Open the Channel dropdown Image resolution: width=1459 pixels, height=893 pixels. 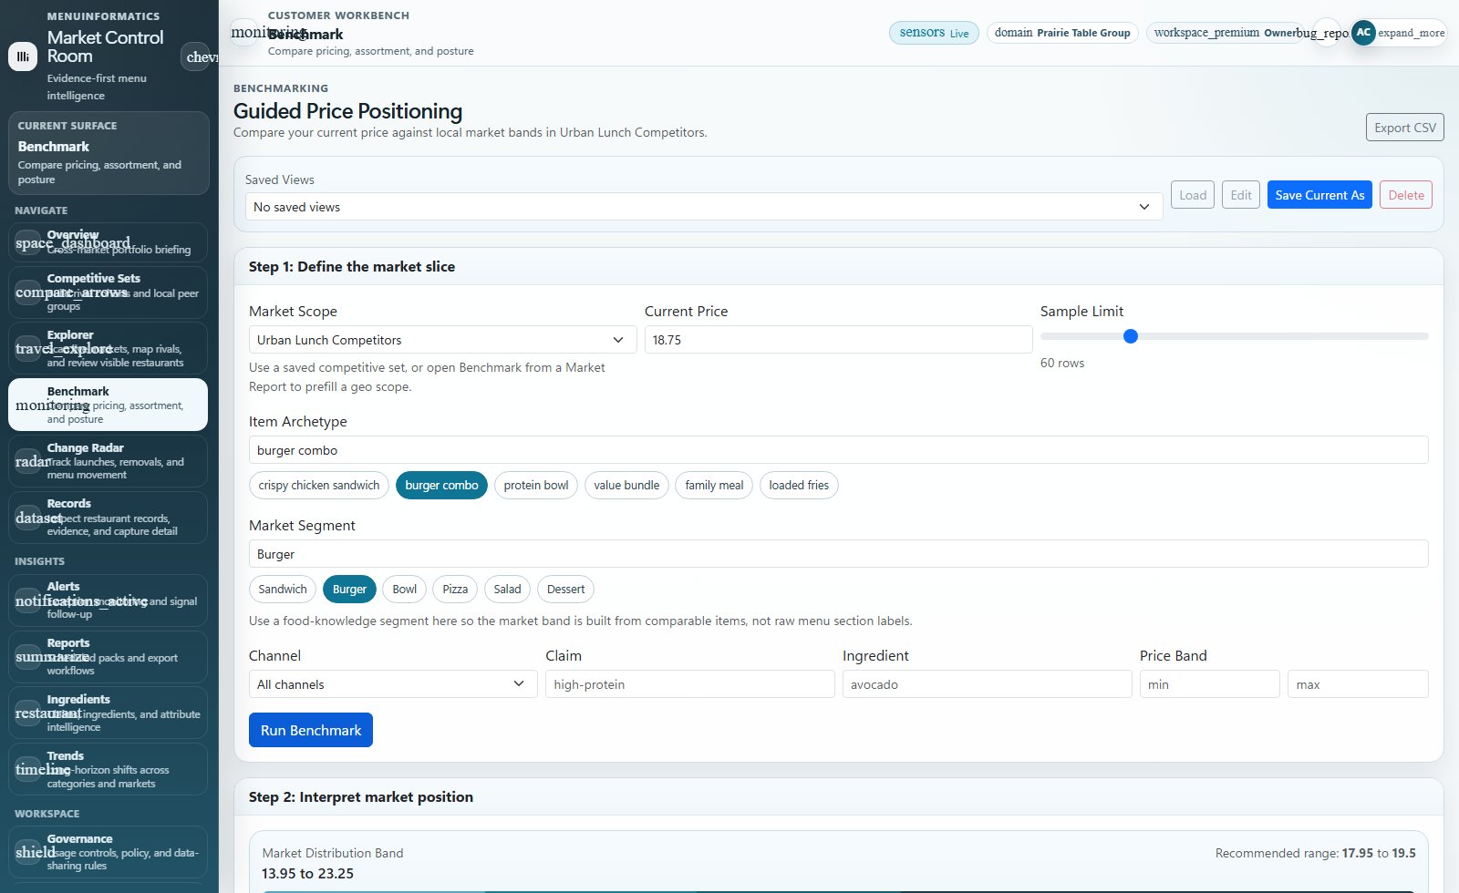pyautogui.click(x=393, y=684)
